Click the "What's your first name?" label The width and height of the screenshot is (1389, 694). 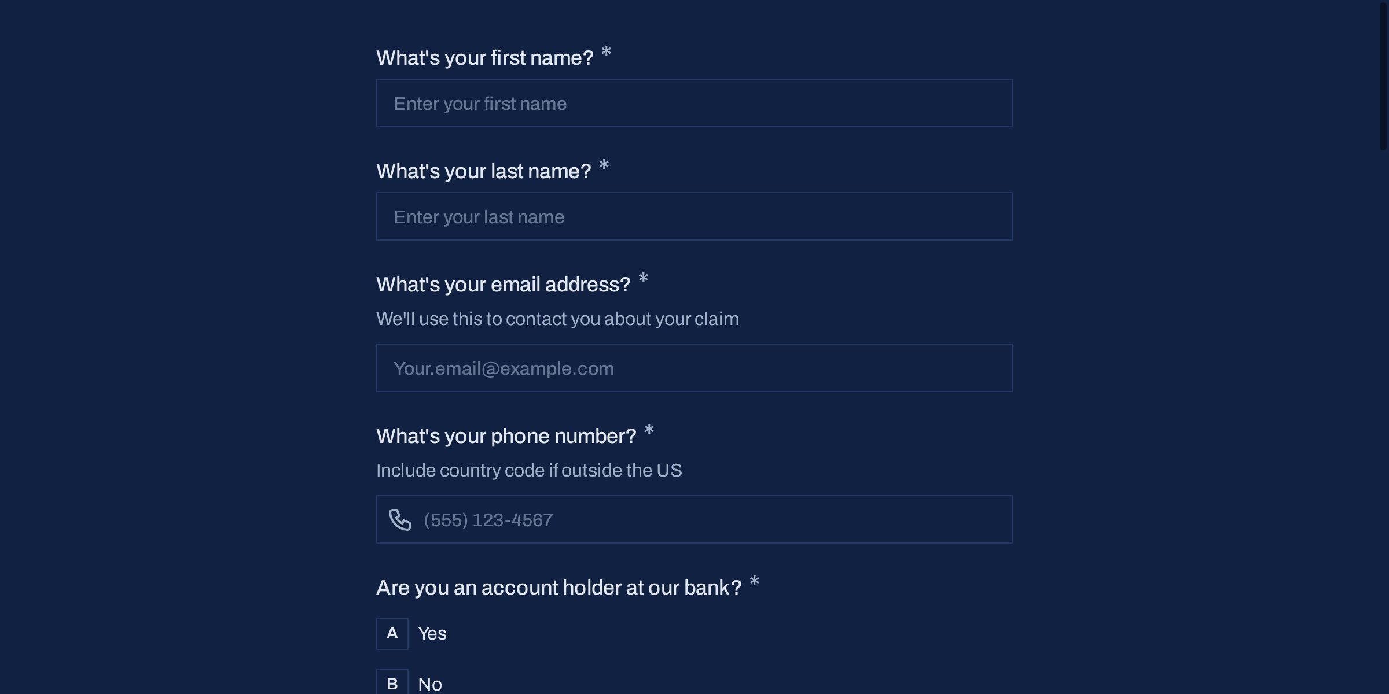tap(484, 58)
